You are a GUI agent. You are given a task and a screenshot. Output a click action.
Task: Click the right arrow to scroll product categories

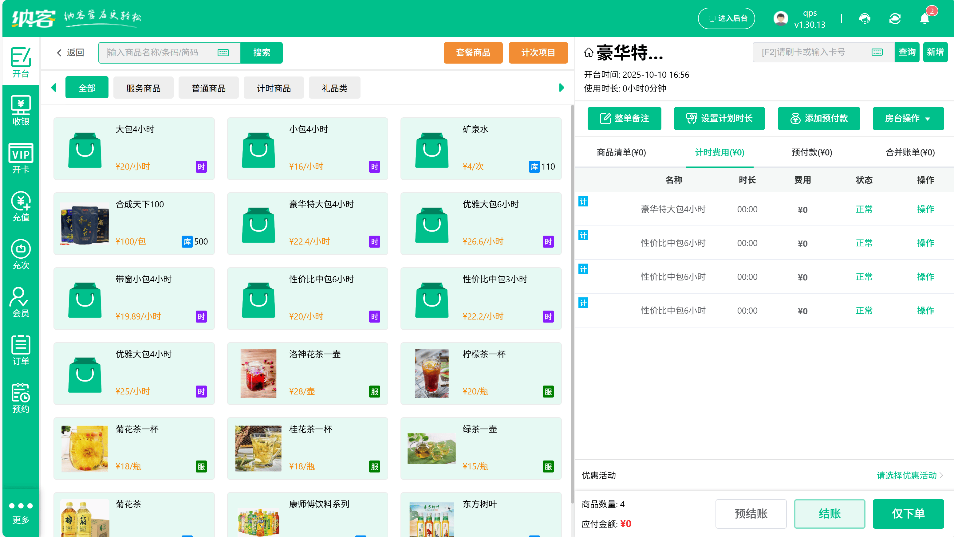tap(562, 87)
